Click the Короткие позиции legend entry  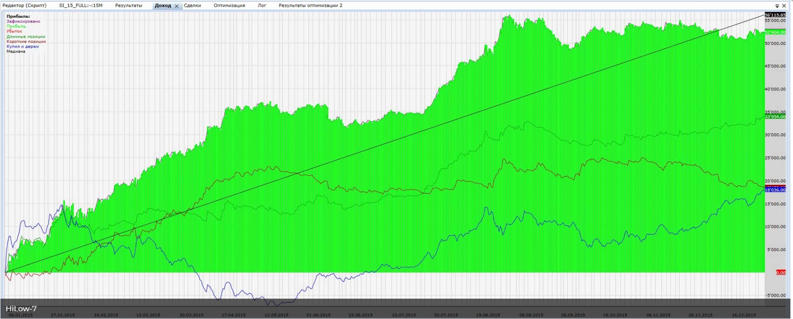tap(26, 42)
